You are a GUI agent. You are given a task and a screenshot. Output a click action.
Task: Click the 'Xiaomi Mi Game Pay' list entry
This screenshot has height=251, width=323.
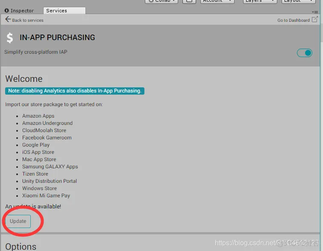[46, 195]
